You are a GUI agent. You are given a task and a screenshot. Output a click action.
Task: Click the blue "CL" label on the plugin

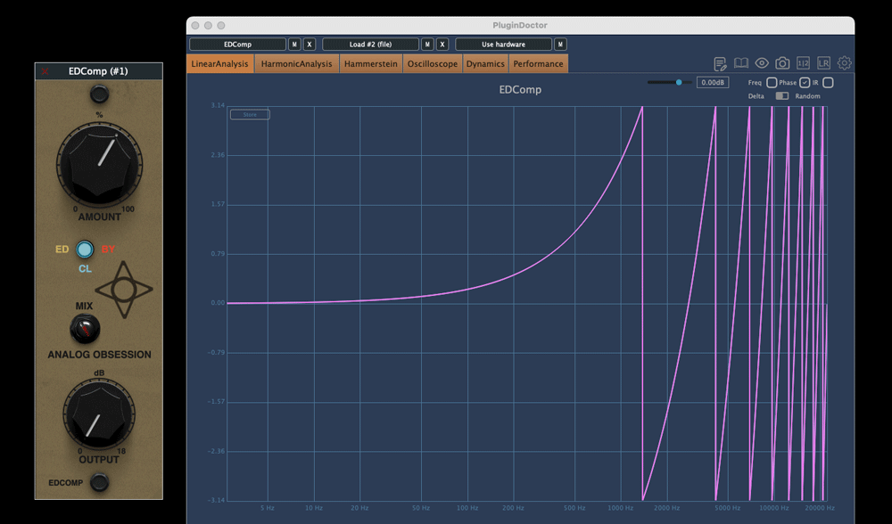[x=85, y=269]
